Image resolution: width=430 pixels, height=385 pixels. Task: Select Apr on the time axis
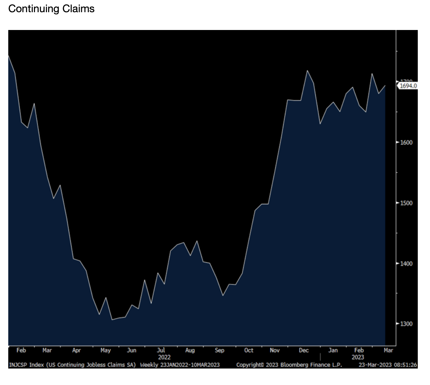click(x=76, y=350)
